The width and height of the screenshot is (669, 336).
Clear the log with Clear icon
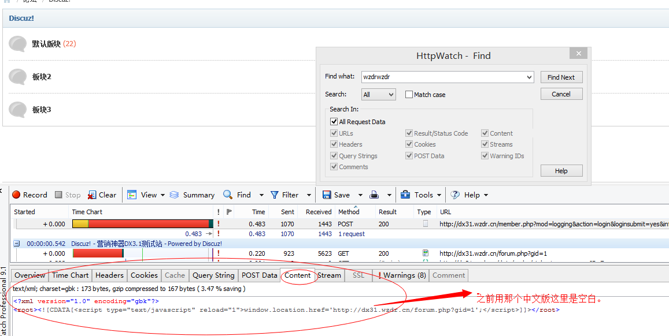[x=92, y=195]
